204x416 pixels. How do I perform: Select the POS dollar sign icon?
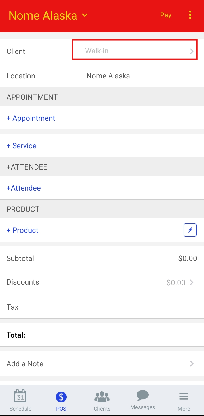[61, 397]
